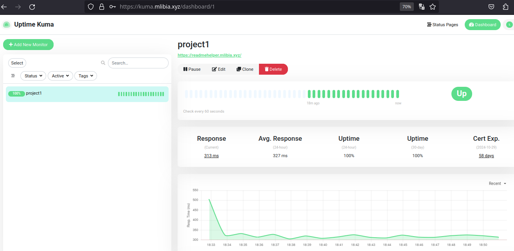Open the Status filter dropdown
The width and height of the screenshot is (514, 251).
pos(33,75)
